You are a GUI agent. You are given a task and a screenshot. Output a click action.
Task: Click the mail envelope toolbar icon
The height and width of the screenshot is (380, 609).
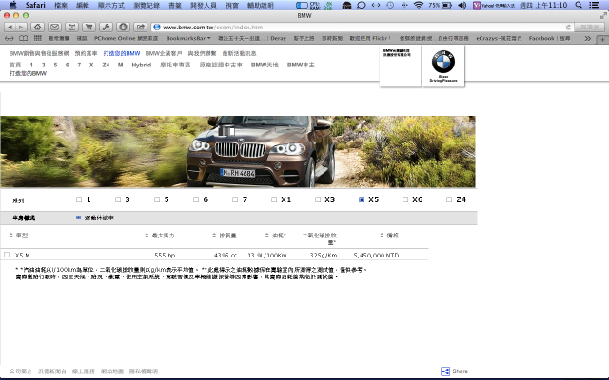(x=55, y=28)
